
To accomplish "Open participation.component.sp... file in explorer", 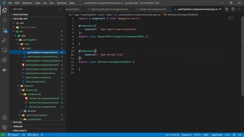I will tap(43, 57).
